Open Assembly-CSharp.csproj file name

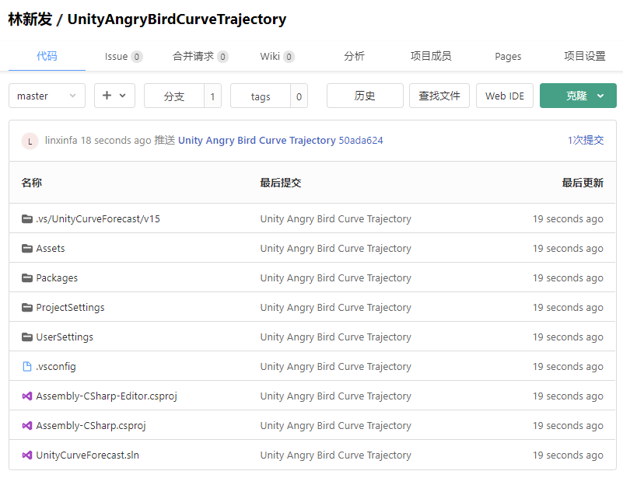[x=91, y=426]
